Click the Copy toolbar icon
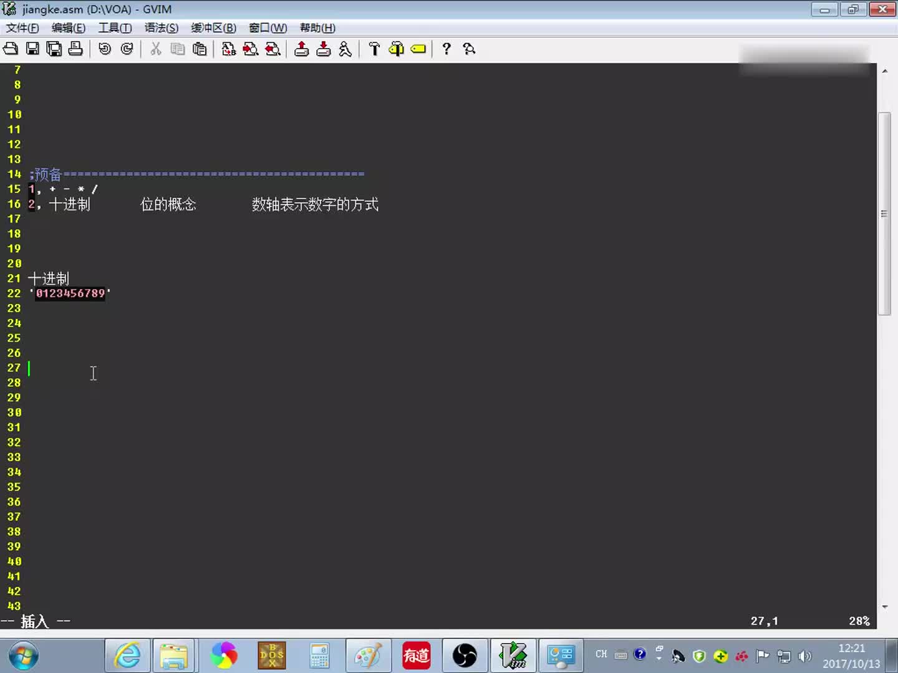Viewport: 898px width, 673px height. pos(178,49)
